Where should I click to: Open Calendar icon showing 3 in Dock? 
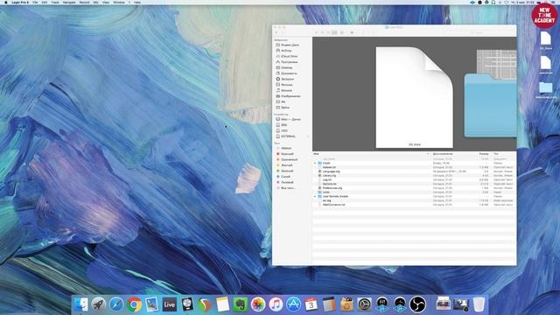(311, 304)
